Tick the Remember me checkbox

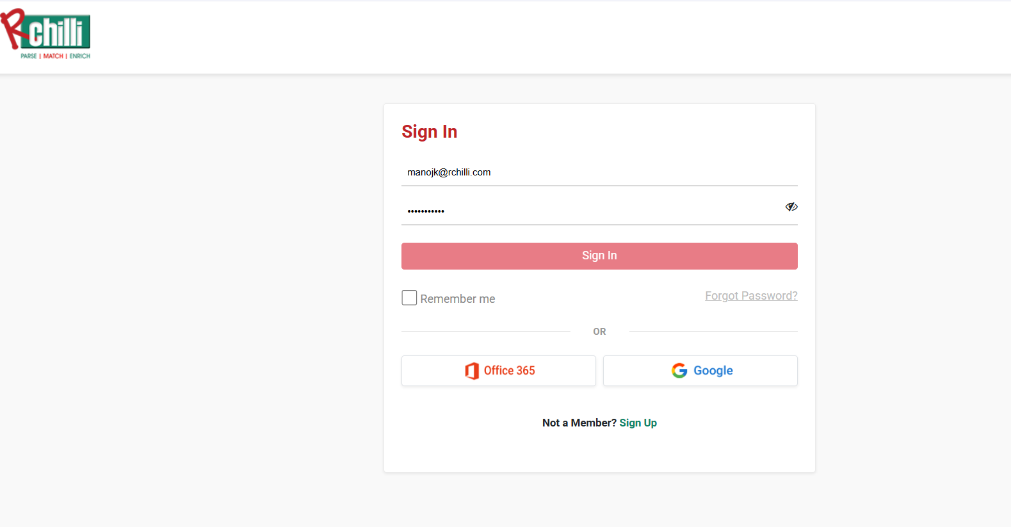(409, 298)
